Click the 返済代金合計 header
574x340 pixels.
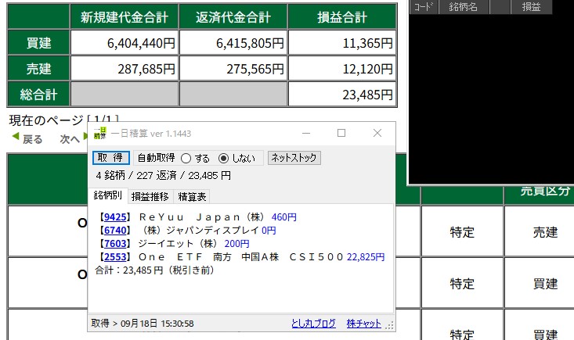pos(233,16)
